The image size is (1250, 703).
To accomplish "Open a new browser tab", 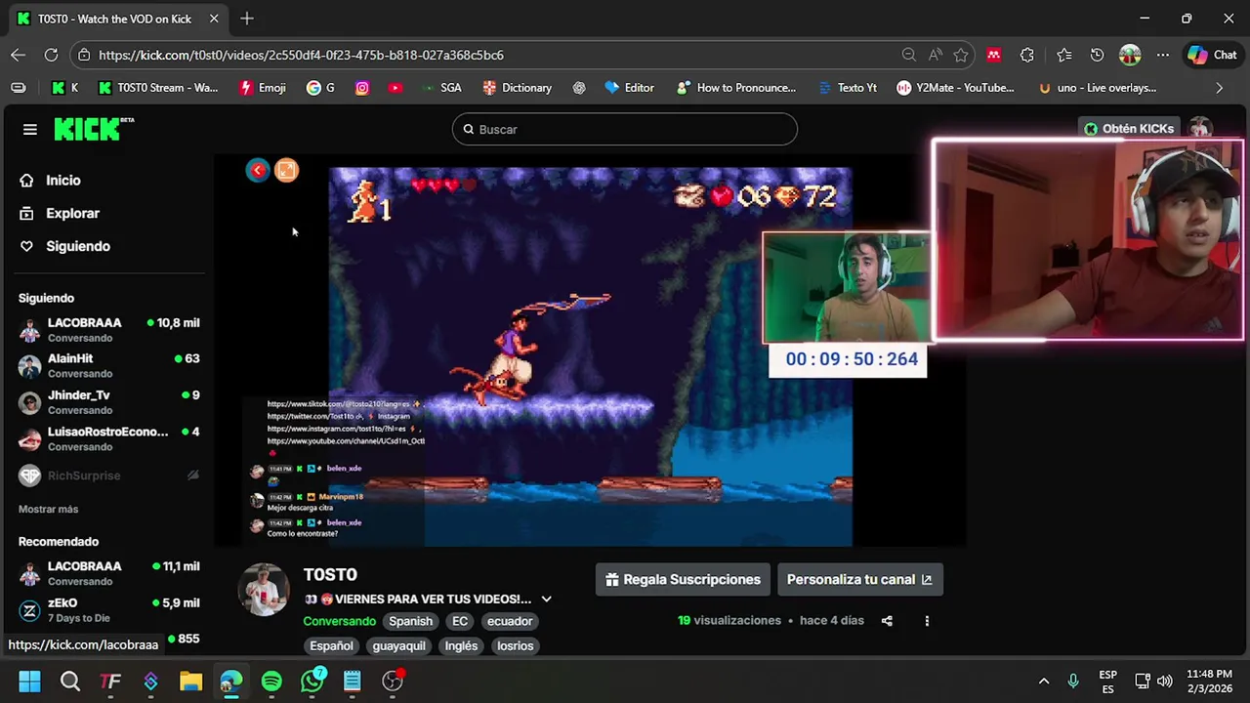I will (x=247, y=19).
